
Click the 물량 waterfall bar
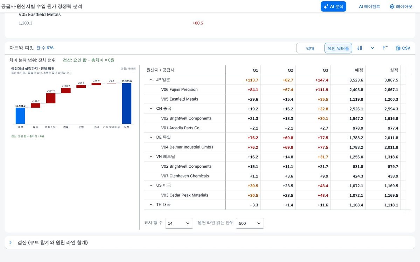click(36, 105)
